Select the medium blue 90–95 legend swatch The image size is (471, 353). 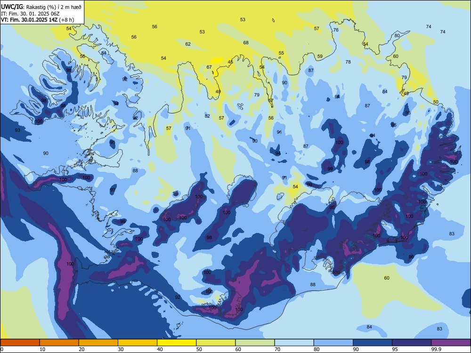click(373, 343)
